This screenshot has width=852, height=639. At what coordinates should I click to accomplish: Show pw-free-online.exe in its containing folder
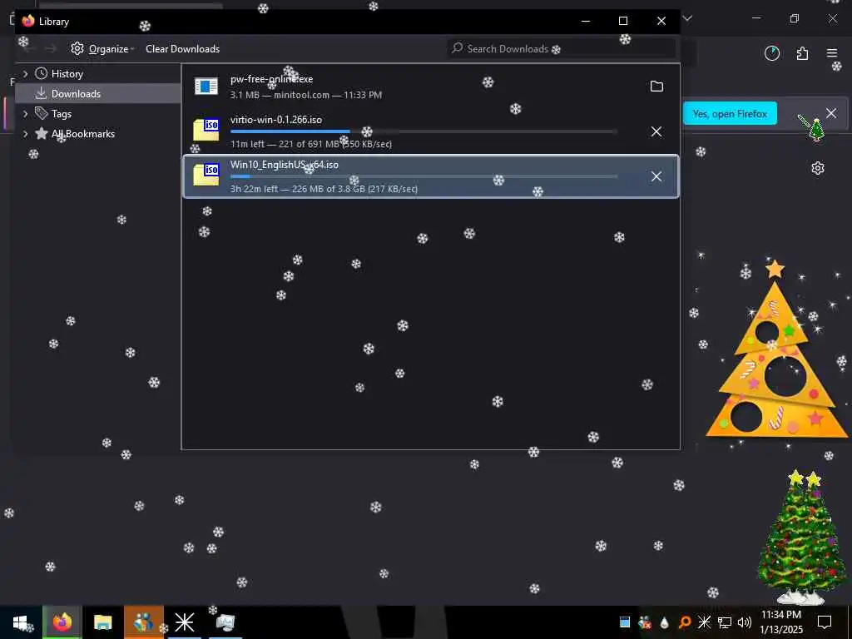(x=656, y=87)
